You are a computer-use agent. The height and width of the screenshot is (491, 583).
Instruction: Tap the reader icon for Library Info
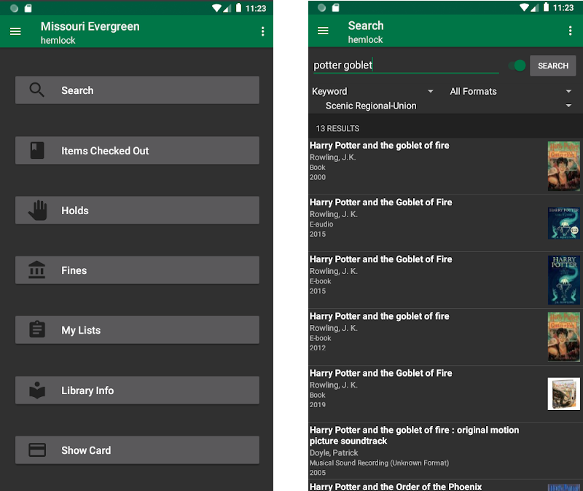pyautogui.click(x=37, y=390)
